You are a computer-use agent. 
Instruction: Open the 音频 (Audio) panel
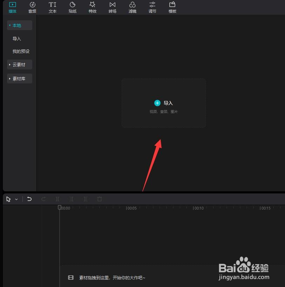(32, 7)
